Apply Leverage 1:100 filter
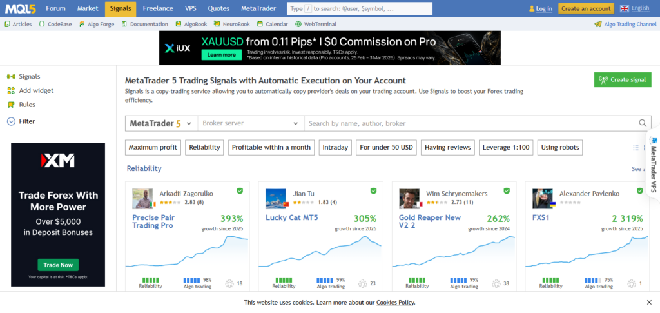The height and width of the screenshot is (313, 660). point(506,147)
